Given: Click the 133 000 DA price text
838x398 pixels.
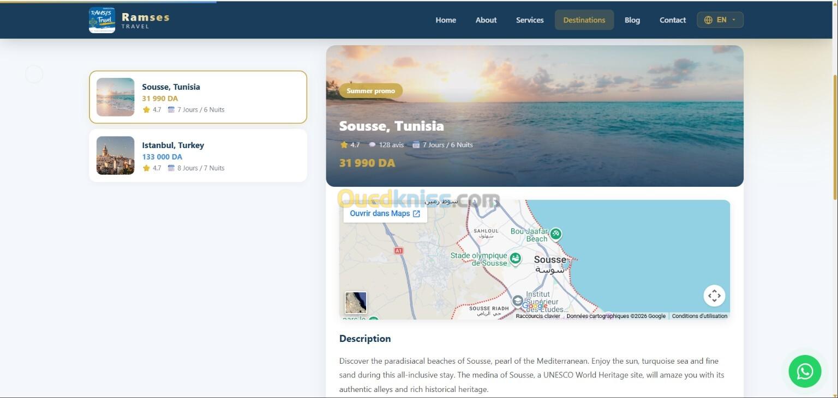Looking at the screenshot, I should point(162,157).
